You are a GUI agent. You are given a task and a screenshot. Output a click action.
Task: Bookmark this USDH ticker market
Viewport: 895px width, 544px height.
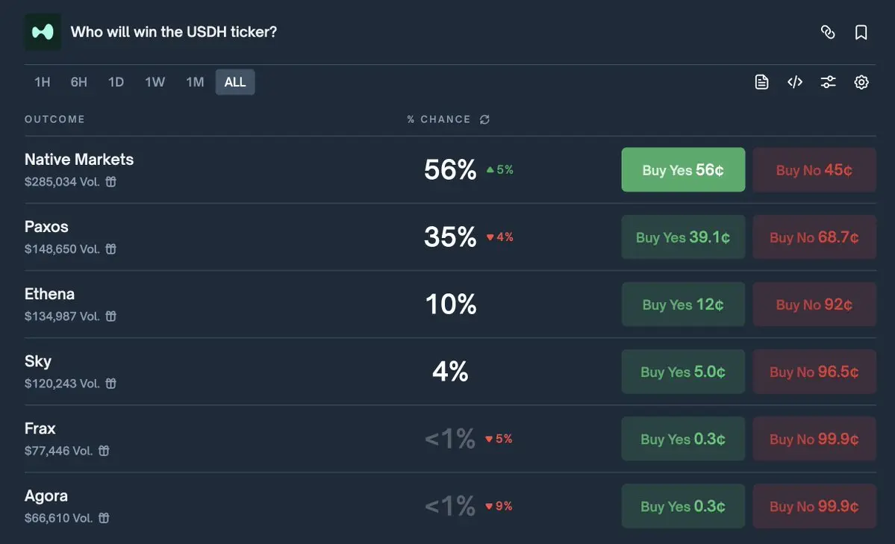(x=861, y=32)
